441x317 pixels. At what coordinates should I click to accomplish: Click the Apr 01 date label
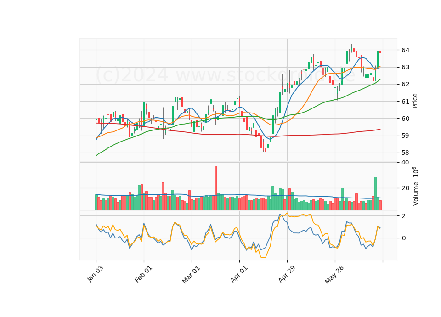coord(239,274)
